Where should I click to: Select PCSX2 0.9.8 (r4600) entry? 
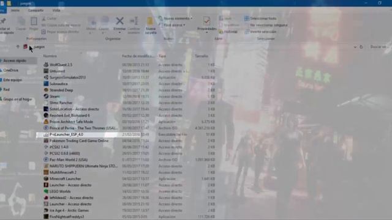[x=64, y=153]
